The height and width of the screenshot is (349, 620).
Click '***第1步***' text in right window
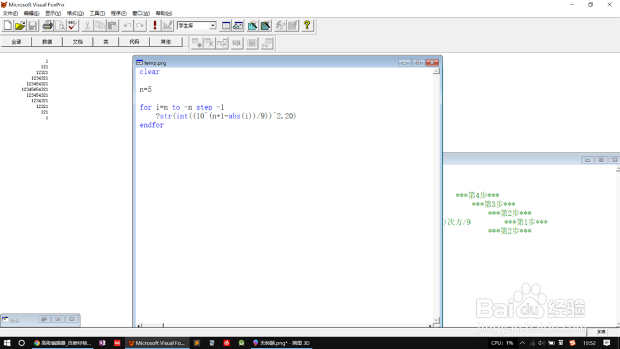coord(526,222)
